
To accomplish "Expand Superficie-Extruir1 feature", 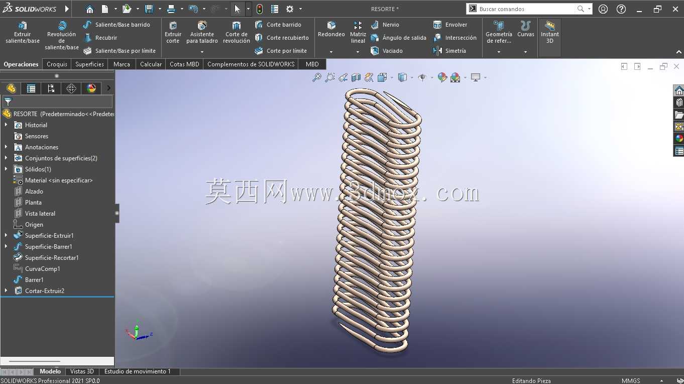I will point(6,235).
